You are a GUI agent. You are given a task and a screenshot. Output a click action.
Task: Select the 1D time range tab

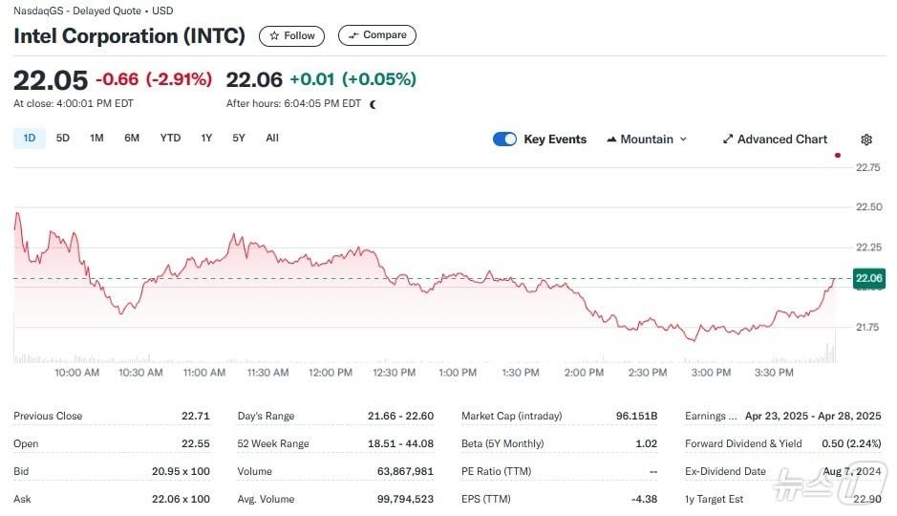click(29, 138)
